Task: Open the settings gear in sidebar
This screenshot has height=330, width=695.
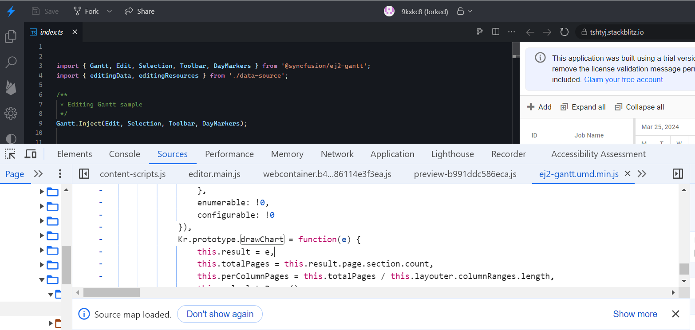Action: tap(11, 113)
